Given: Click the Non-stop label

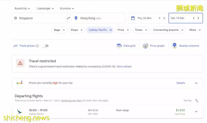Looking at the screenshot, I should point(122,110).
